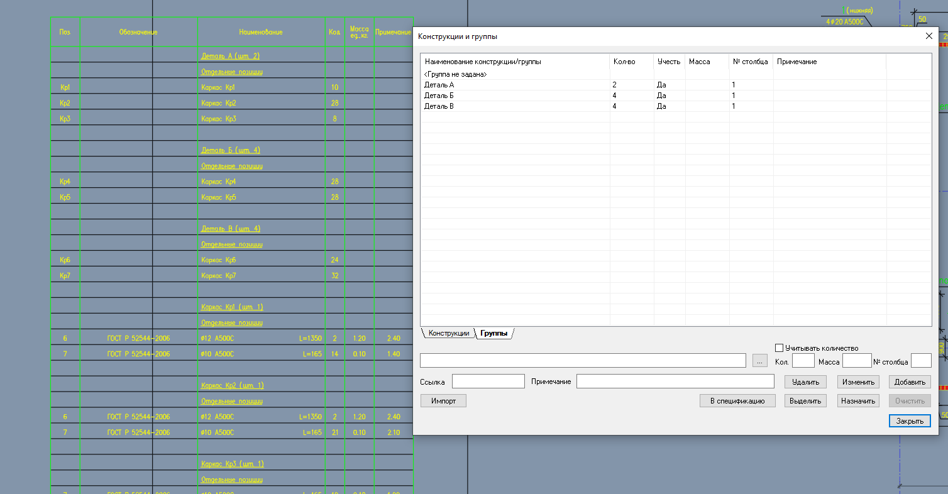This screenshot has height=494, width=948.
Task: Click the Изменить button
Action: click(x=858, y=381)
